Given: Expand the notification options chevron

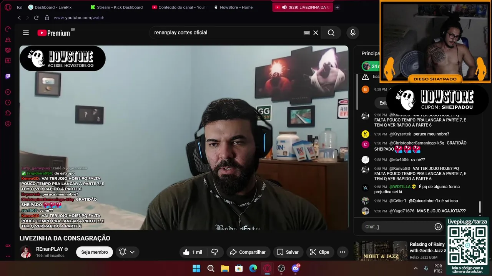Looking at the screenshot, I should click(132, 252).
